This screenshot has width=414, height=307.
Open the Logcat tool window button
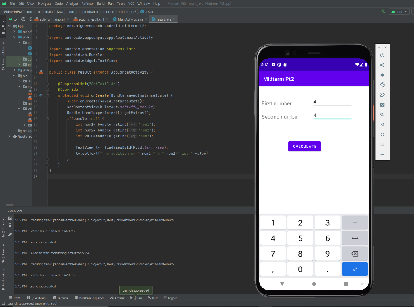170,298
